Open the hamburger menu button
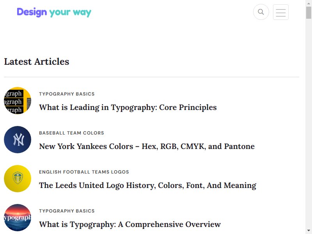This screenshot has width=312, height=234. pyautogui.click(x=281, y=12)
